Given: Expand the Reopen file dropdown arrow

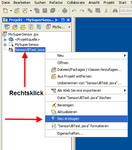Looking at the screenshot, I should point(31,11).
